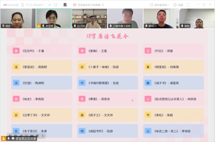Click the orange host icon on 李亚男's thumbnail

pyautogui.click(x=39, y=26)
